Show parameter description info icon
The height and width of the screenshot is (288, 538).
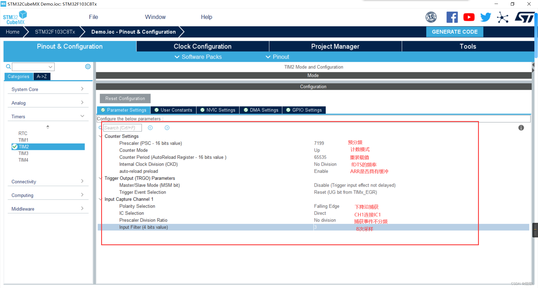(521, 128)
